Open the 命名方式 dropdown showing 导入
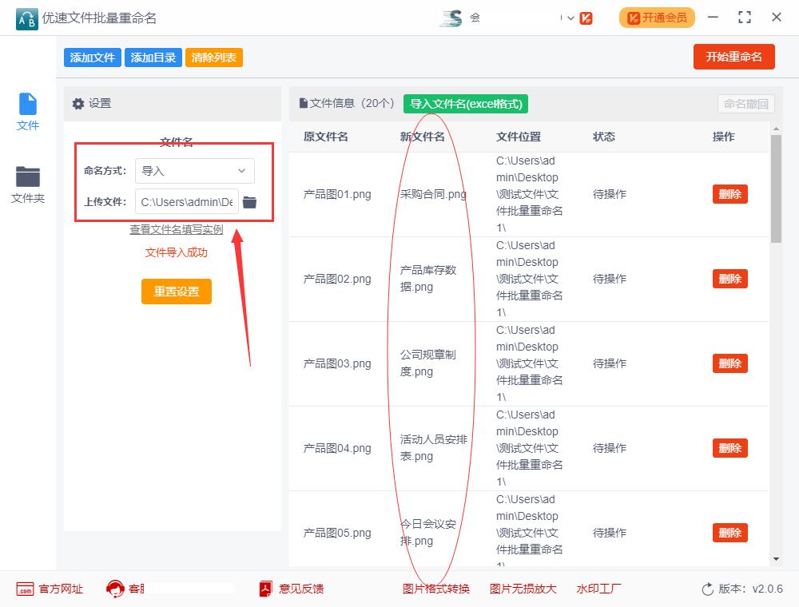This screenshot has height=607, width=799. click(194, 171)
